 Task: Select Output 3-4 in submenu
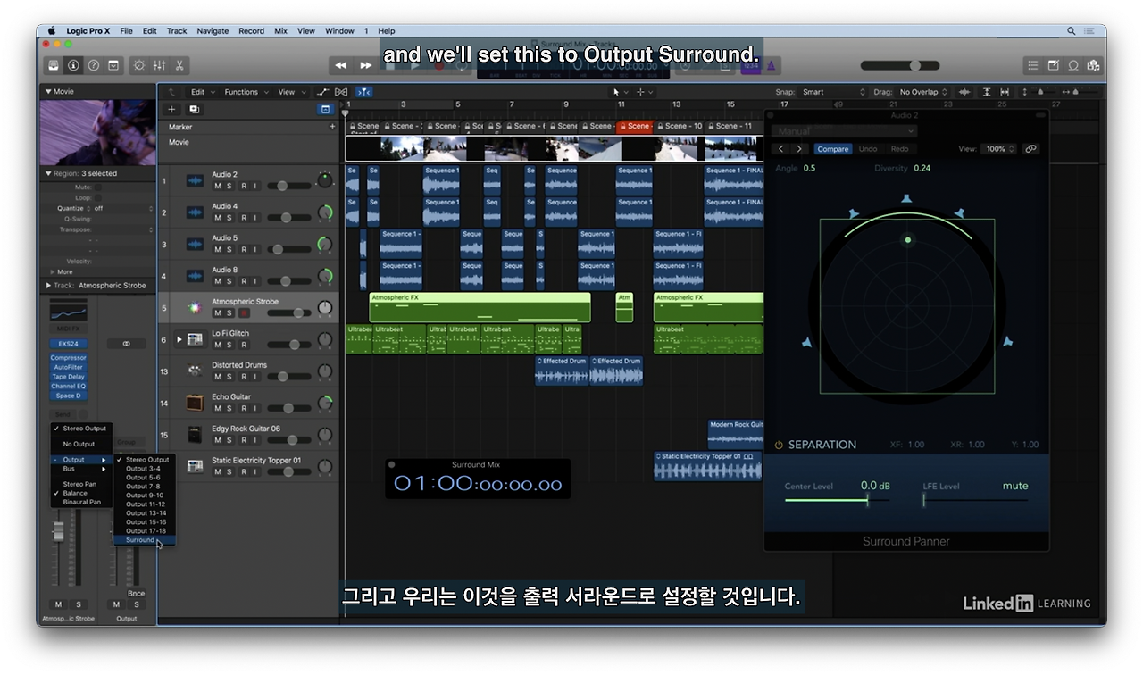[144, 469]
